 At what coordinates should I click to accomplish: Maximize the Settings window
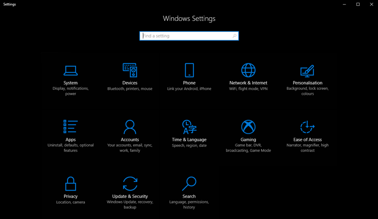coord(358,4)
